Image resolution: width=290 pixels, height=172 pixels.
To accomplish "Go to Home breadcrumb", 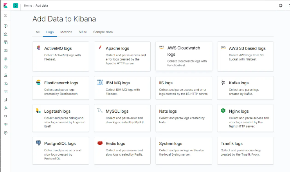I will (x=28, y=5).
